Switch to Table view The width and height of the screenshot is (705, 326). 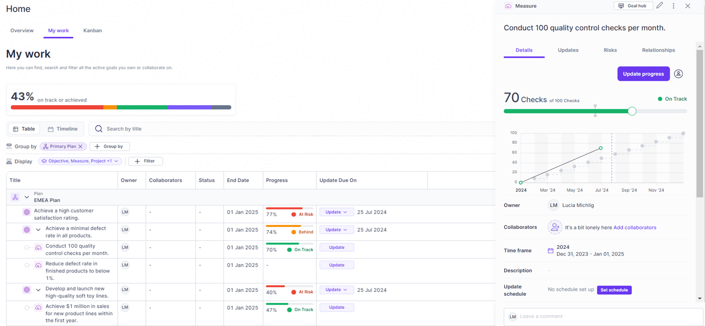24,129
